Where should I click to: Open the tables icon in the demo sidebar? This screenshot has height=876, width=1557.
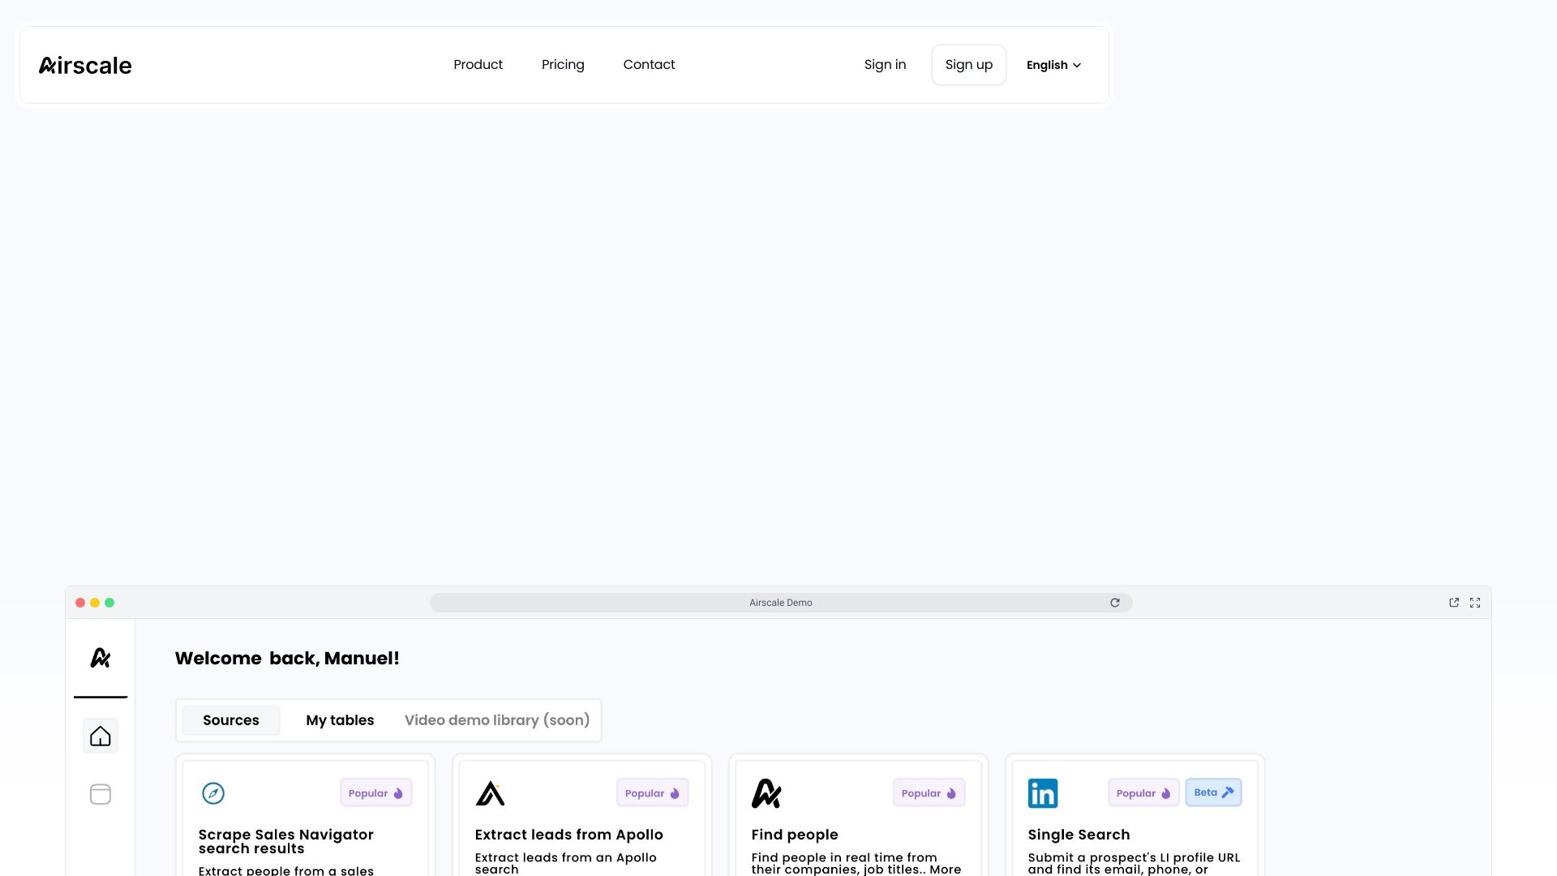100,794
